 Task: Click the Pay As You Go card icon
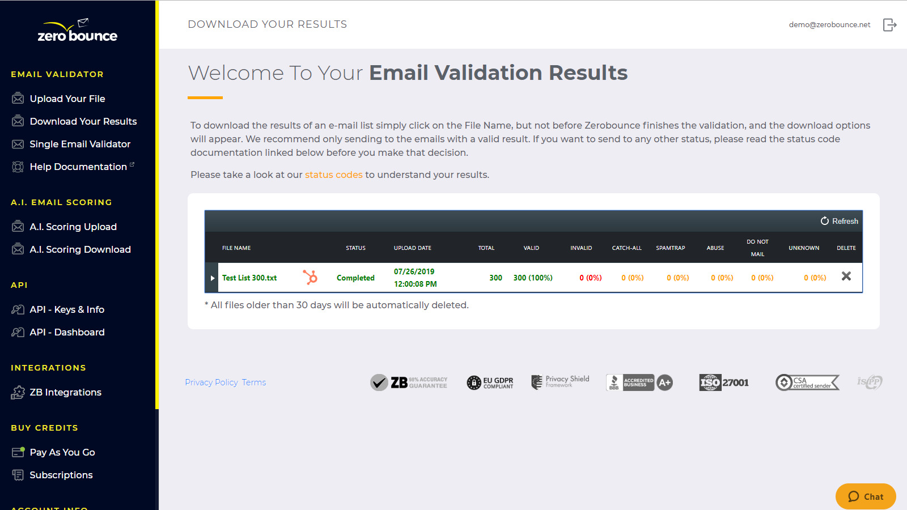tap(18, 452)
